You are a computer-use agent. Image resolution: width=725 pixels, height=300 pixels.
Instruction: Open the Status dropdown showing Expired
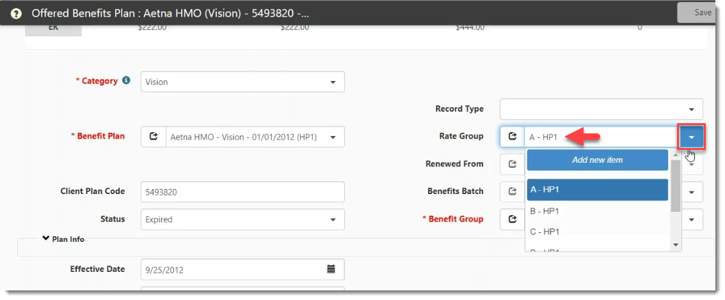332,220
